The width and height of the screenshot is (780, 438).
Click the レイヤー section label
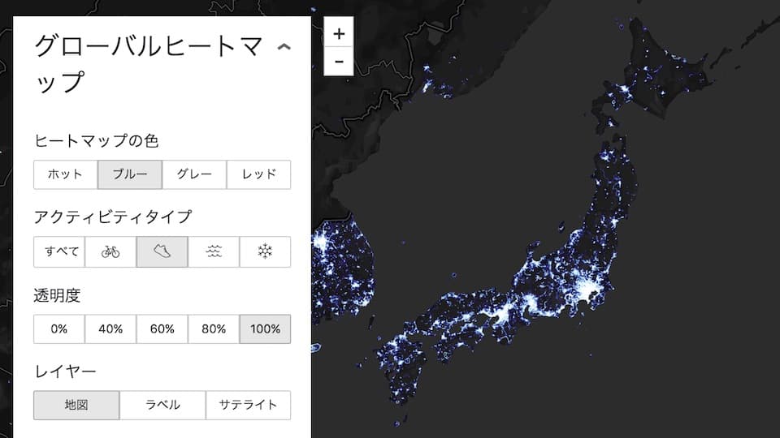pos(65,371)
